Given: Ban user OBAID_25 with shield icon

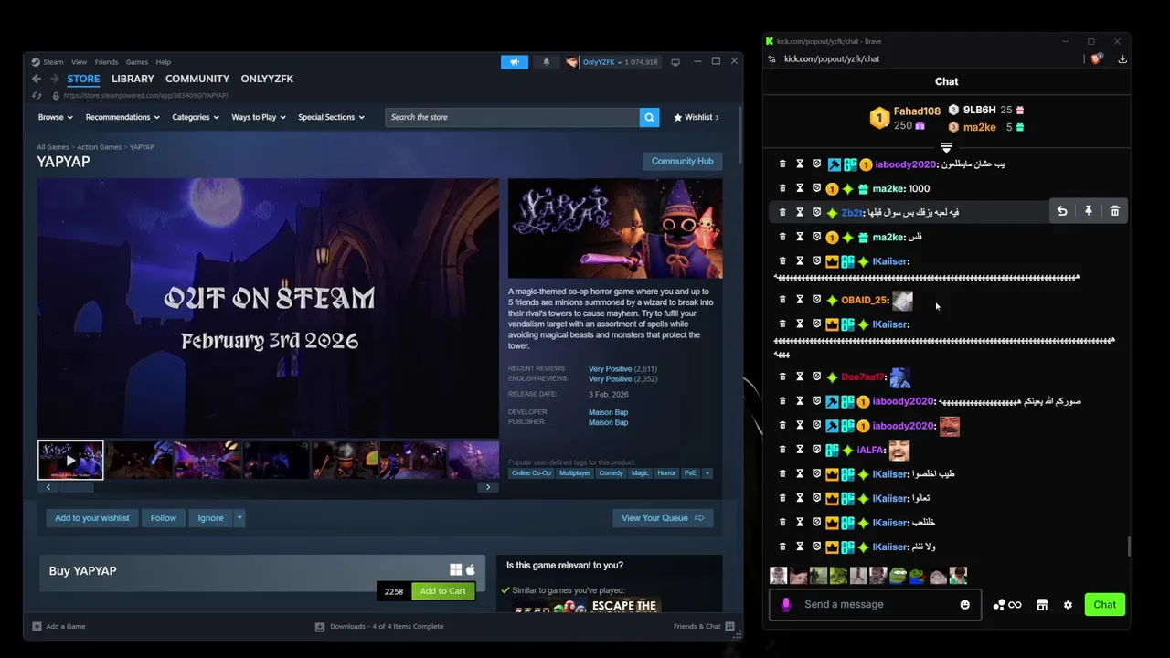Looking at the screenshot, I should (816, 300).
